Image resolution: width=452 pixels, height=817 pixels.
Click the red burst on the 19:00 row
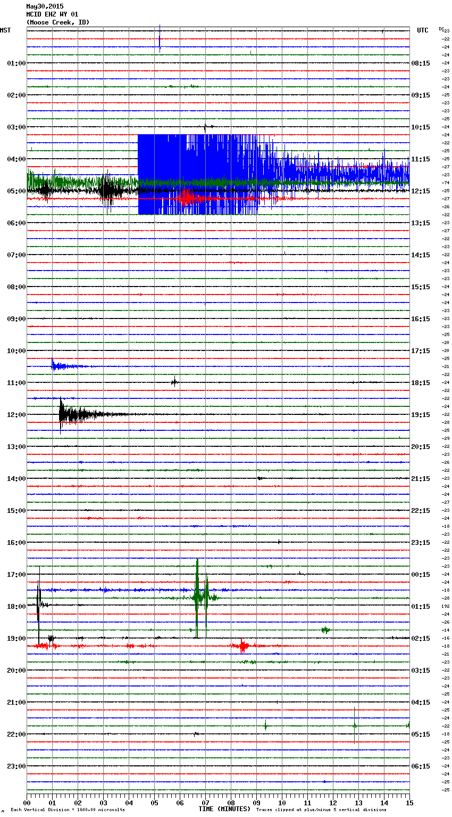pyautogui.click(x=243, y=646)
